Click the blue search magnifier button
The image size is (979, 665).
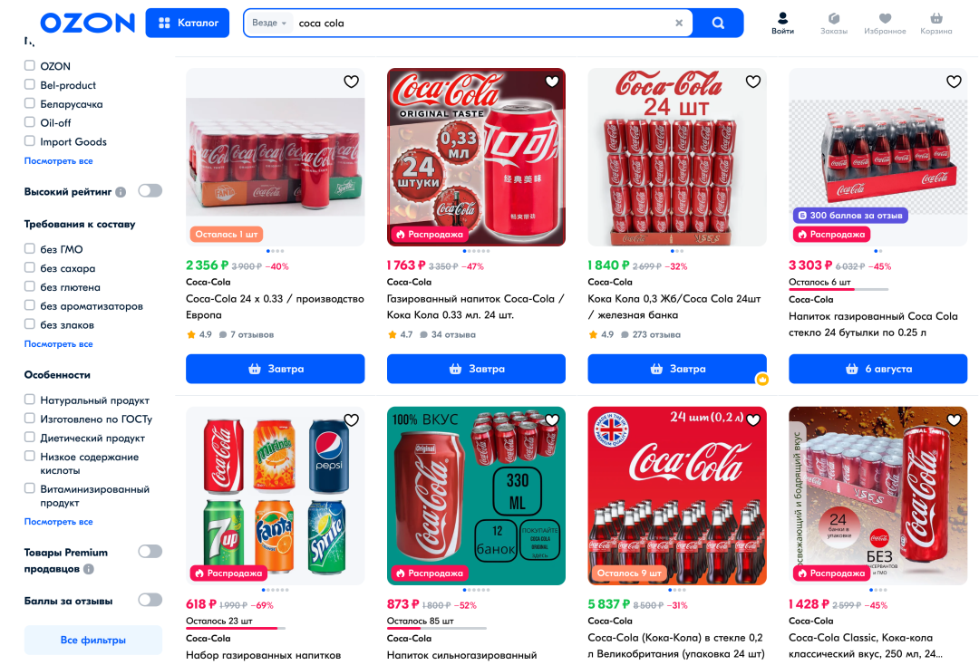[718, 24]
